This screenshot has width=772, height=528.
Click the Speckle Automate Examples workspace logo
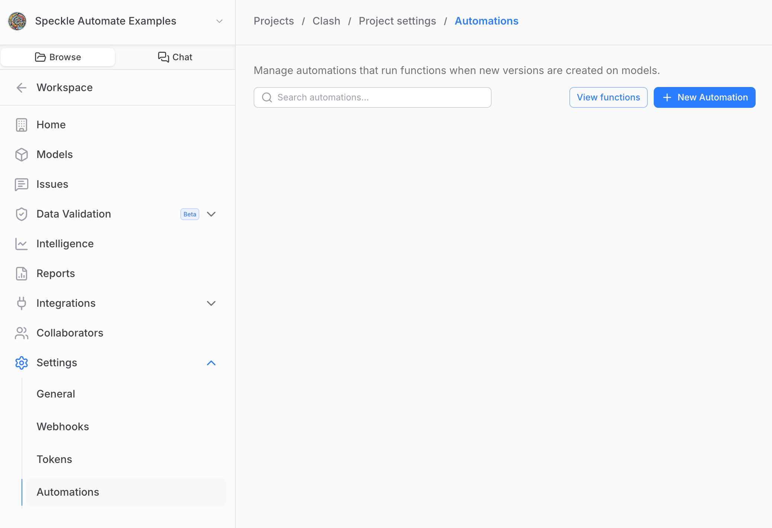17,21
